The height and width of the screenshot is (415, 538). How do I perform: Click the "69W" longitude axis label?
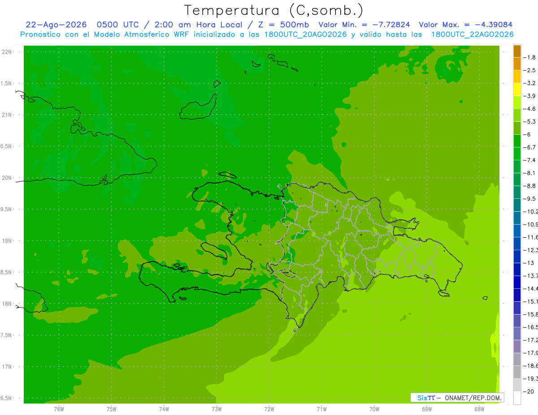(426, 408)
